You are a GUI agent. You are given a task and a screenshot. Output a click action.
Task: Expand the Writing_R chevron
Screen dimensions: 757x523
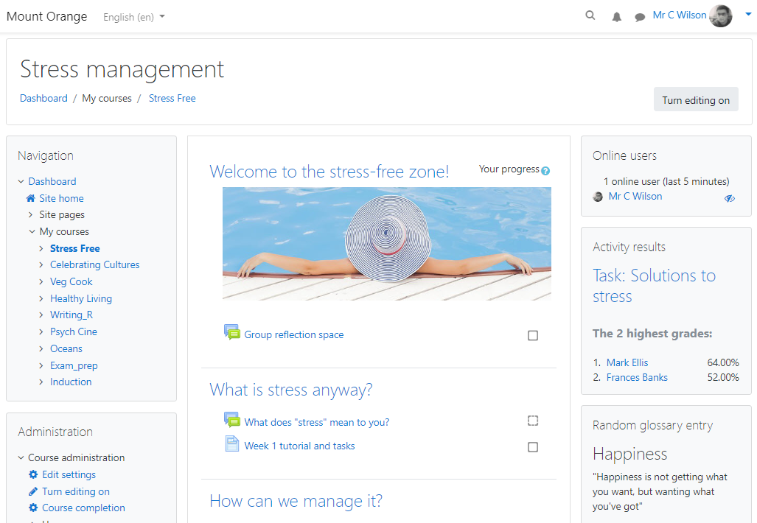coord(41,315)
